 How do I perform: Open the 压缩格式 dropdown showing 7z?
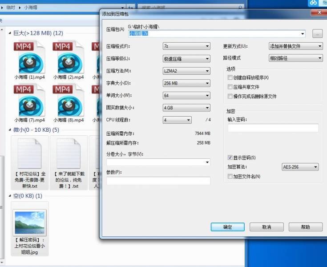186,46
